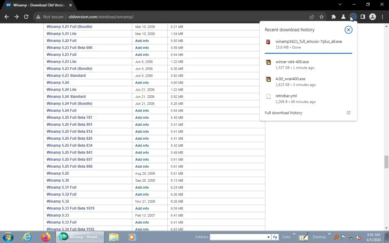Open the Winamp 5.23 Full Beta 666 link
This screenshot has height=243, width=389.
click(x=69, y=48)
